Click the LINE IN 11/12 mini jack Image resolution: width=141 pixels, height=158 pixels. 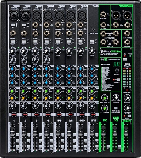click(93, 29)
